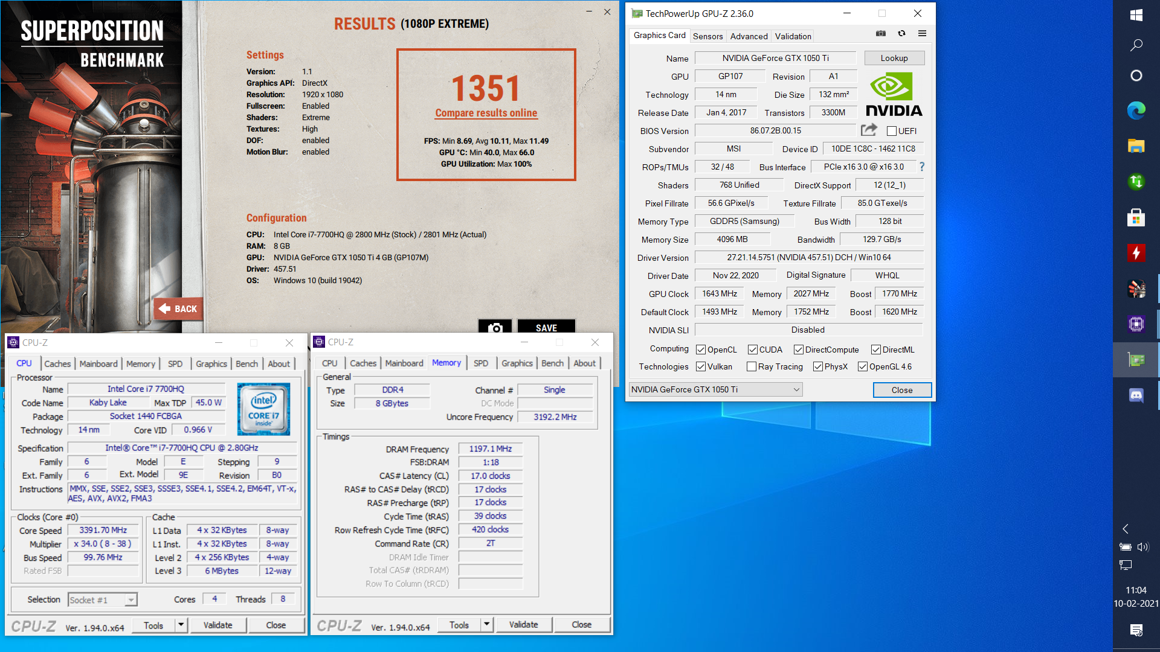This screenshot has width=1160, height=652.
Task: Click Validate in left CPU-Z window
Action: [x=217, y=625]
